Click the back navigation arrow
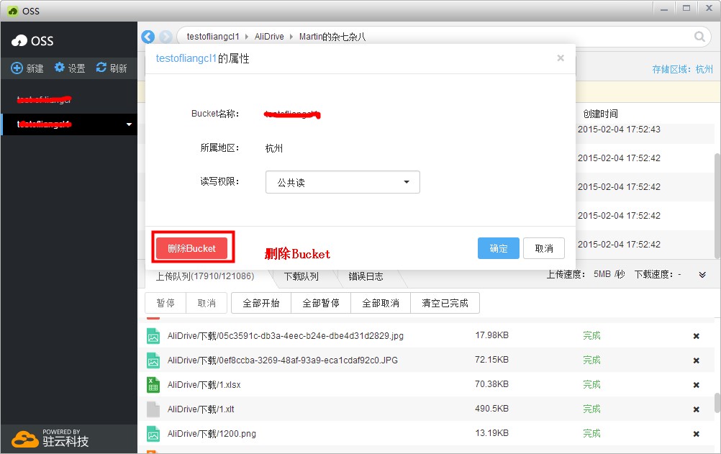Screen dimensions: 721x454 point(148,36)
